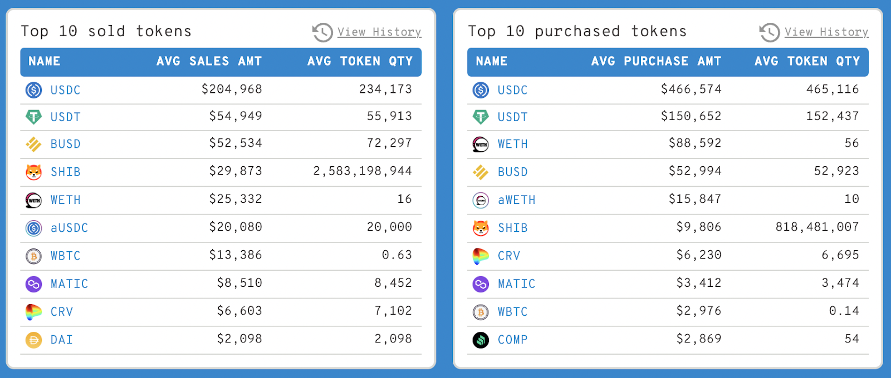This screenshot has width=891, height=378.
Task: Open SHIB link in sold tokens
Action: pos(66,172)
